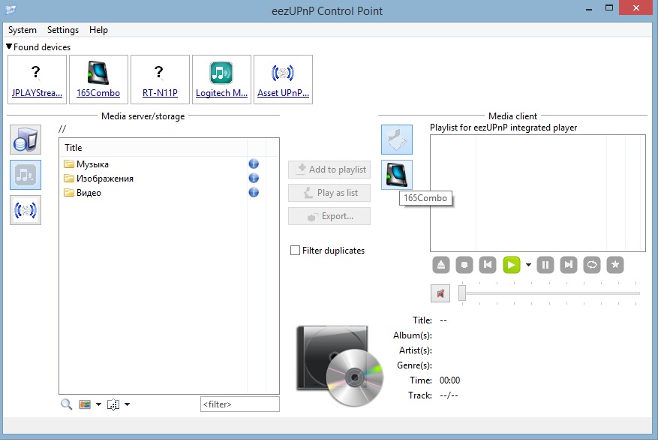Click the volume slider handle

coord(462,293)
